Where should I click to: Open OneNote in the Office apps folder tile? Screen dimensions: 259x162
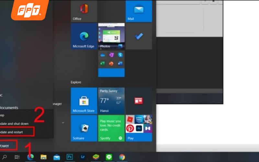[111, 55]
